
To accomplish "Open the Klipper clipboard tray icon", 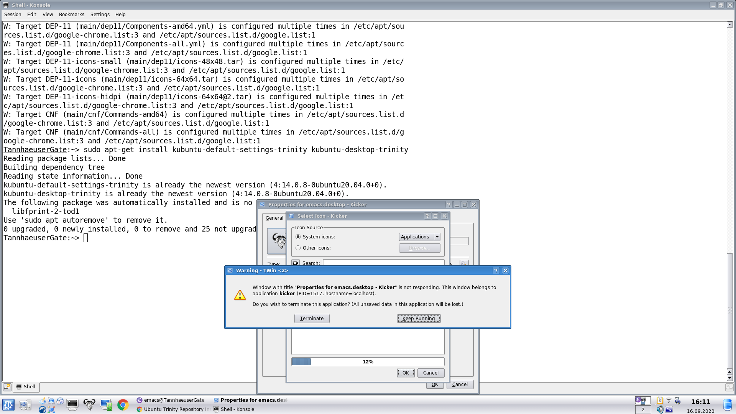I will [660, 400].
